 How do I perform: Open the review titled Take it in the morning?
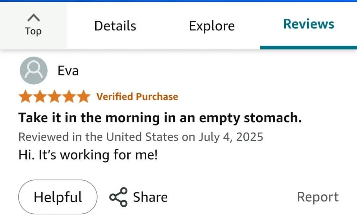click(x=160, y=118)
